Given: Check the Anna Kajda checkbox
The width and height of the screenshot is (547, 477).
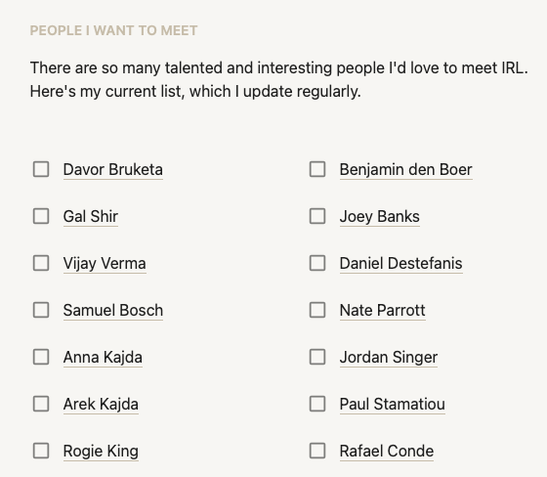Looking at the screenshot, I should coord(41,357).
